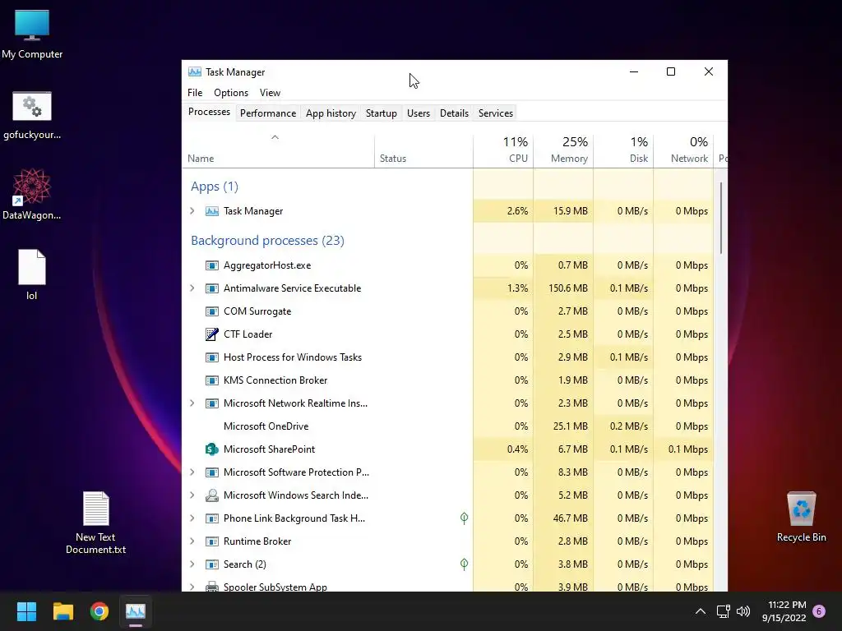Viewport: 842px width, 631px height.
Task: Click the Microsoft Software Protection Platform icon
Action: 212,472
